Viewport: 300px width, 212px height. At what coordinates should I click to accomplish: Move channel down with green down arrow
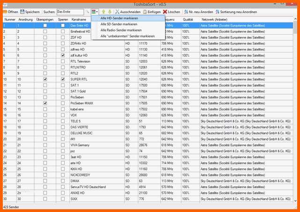click(x=110, y=12)
